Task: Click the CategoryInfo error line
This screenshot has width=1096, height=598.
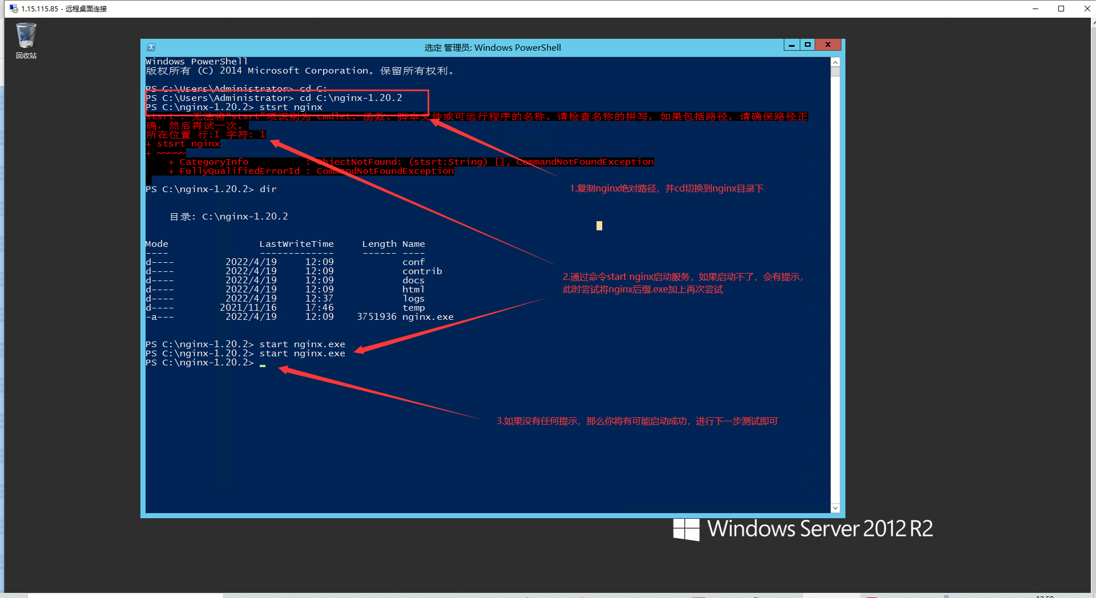Action: pos(411,162)
